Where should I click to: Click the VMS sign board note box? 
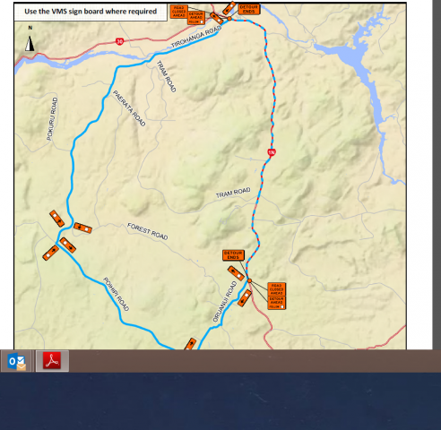tap(91, 12)
